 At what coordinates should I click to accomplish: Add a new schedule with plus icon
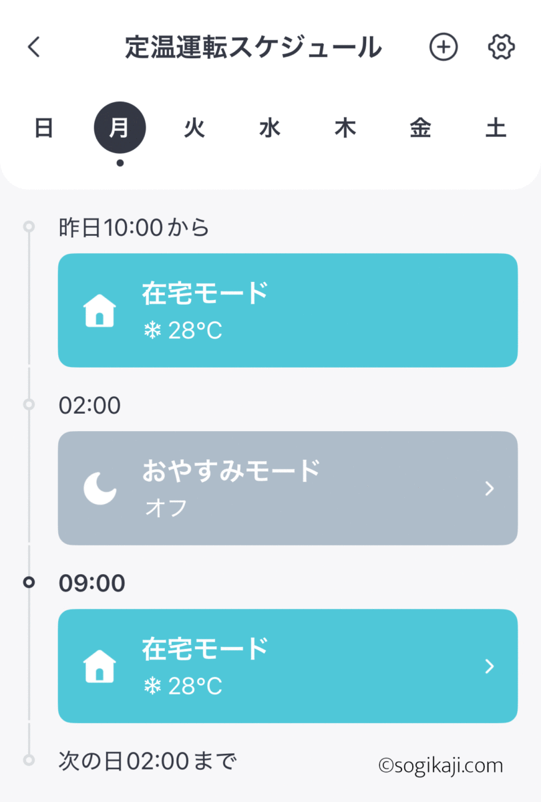pos(443,47)
